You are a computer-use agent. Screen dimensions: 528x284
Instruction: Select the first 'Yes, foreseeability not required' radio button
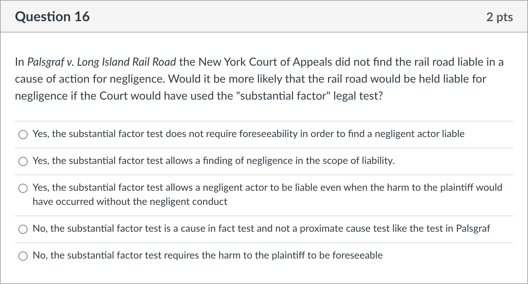[23, 135]
